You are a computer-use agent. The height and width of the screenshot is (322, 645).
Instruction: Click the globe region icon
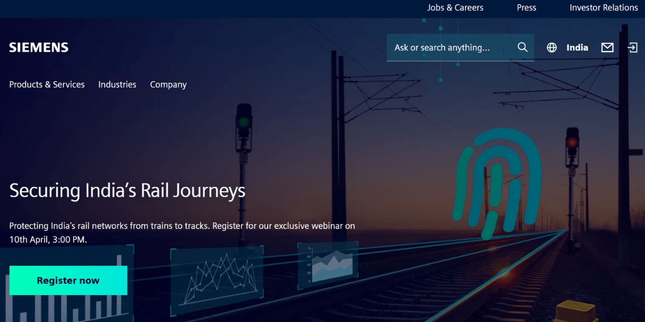click(551, 47)
